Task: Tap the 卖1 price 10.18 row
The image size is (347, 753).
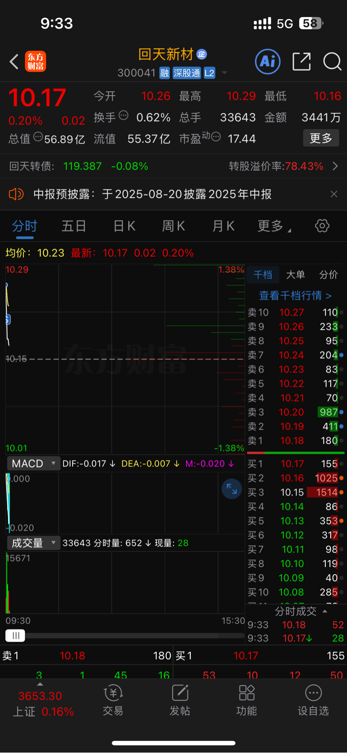Action: point(296,441)
